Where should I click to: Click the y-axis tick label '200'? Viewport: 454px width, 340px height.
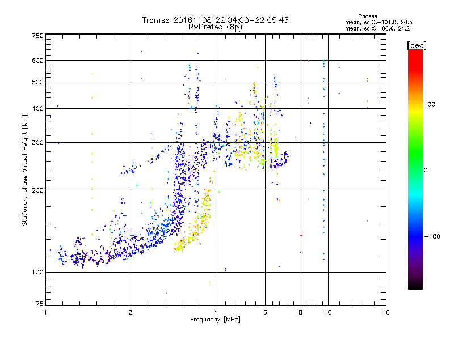coord(37,190)
